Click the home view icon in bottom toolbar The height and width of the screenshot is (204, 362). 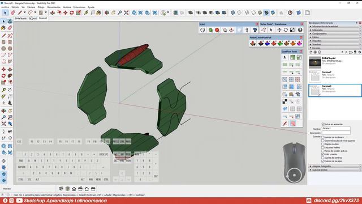coord(74,189)
